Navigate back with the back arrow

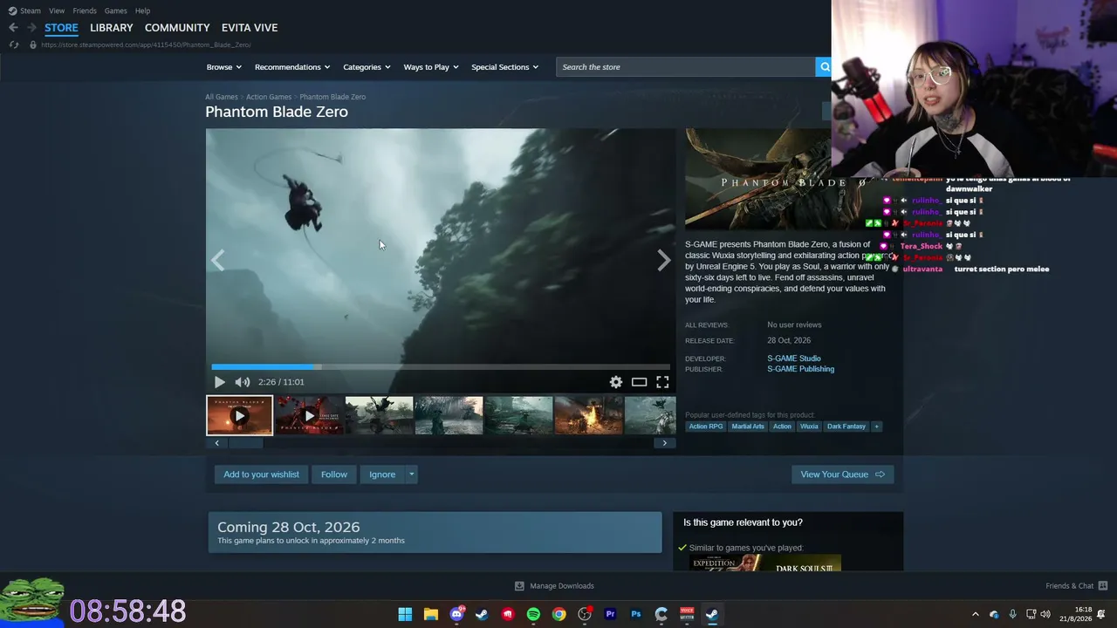tap(13, 28)
